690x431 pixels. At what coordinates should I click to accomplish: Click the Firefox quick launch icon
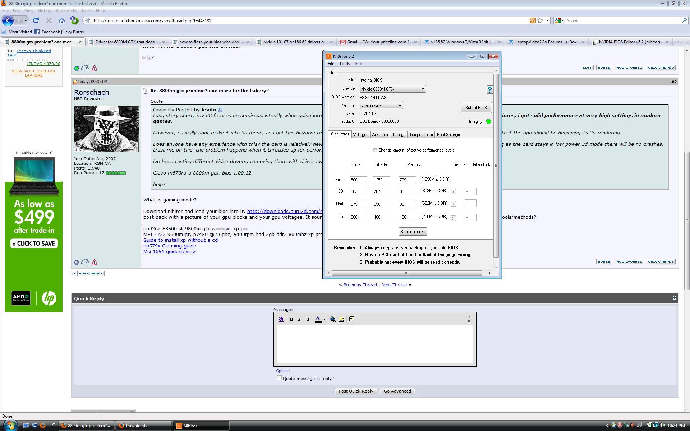pos(42,426)
